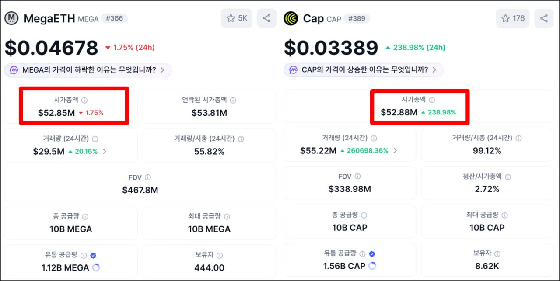The image size is (560, 281).
Task: Click the Cap share icon
Action: coord(544,18)
